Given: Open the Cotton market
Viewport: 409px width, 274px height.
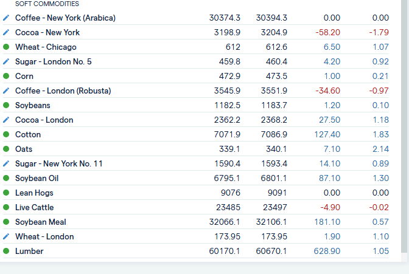Looking at the screenshot, I should point(28,134).
